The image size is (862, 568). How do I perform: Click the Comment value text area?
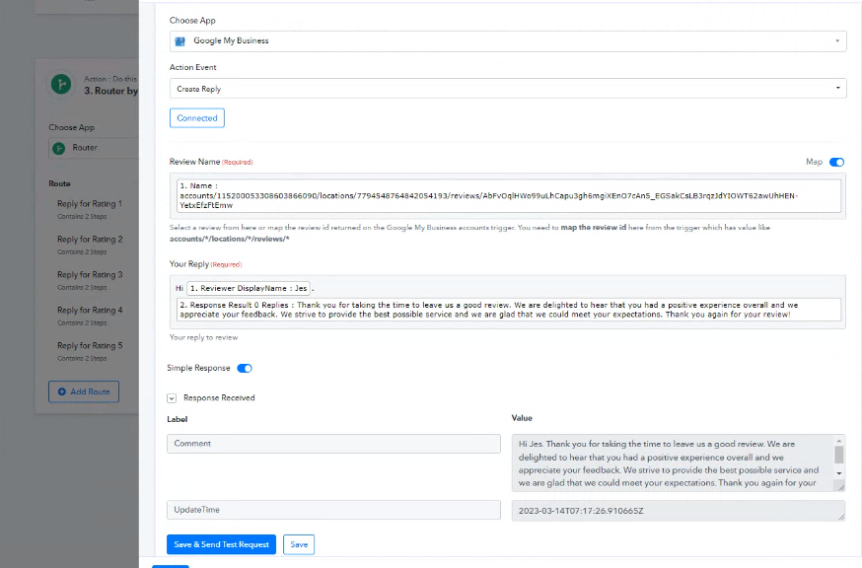pos(674,462)
